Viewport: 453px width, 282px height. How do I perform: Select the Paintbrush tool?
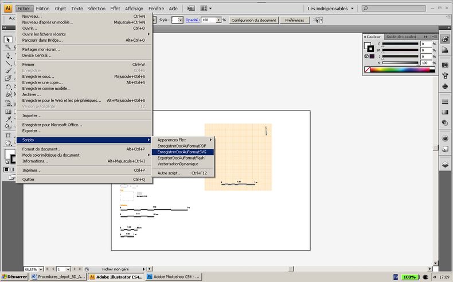pos(8,71)
